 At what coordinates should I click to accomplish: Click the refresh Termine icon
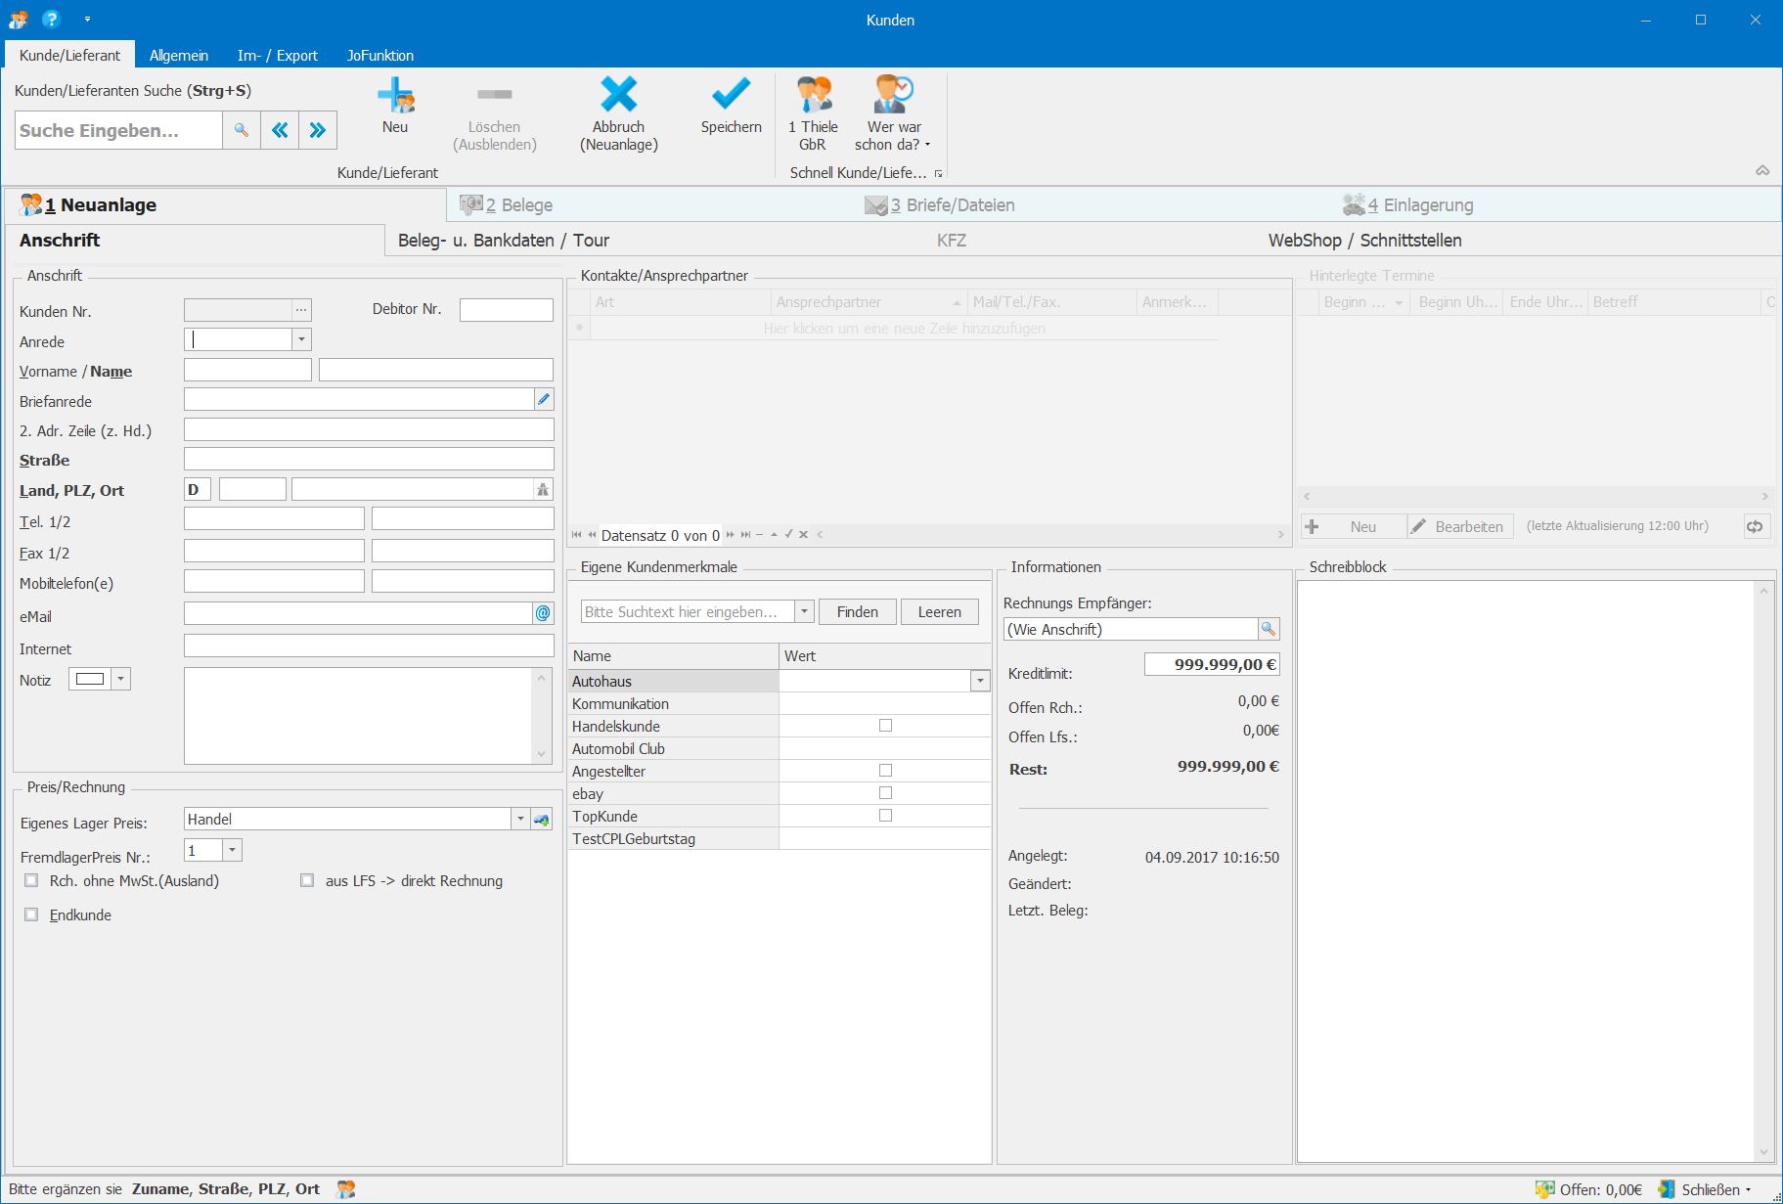pos(1756,526)
